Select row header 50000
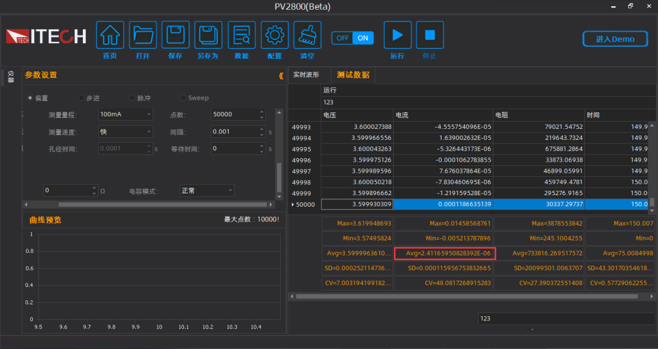Screen dimensions: 658x349 [x=305, y=204]
